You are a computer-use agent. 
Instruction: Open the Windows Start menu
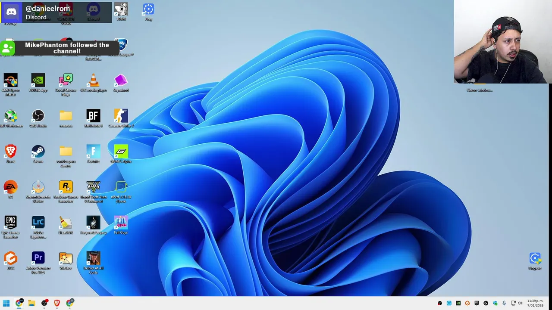(6, 303)
